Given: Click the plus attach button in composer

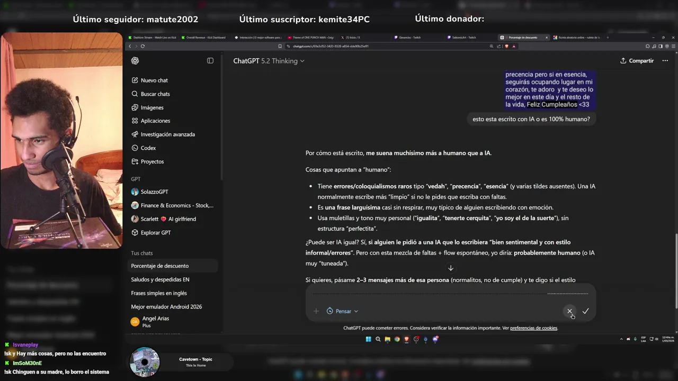Looking at the screenshot, I should (x=316, y=311).
